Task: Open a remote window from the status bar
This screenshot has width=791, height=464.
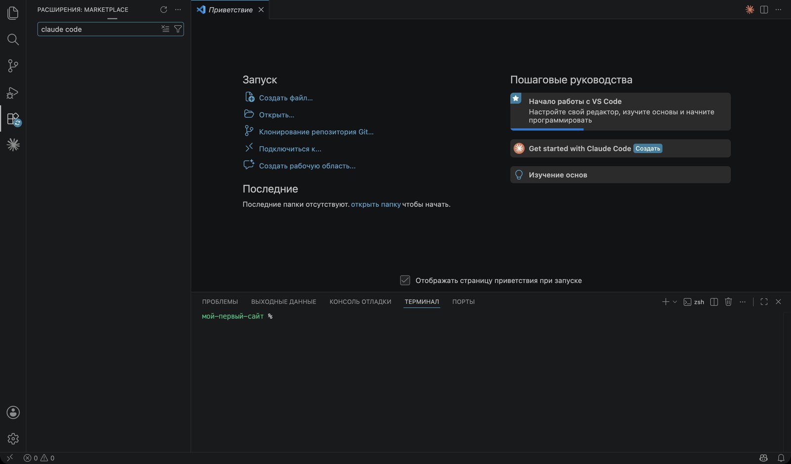Action: pyautogui.click(x=9, y=458)
